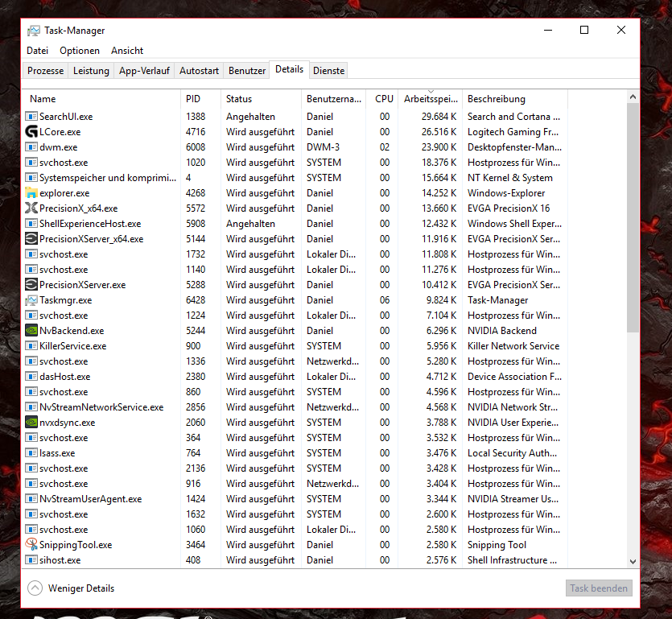Click the dasHost.exe icon
The image size is (672, 619).
coord(31,377)
